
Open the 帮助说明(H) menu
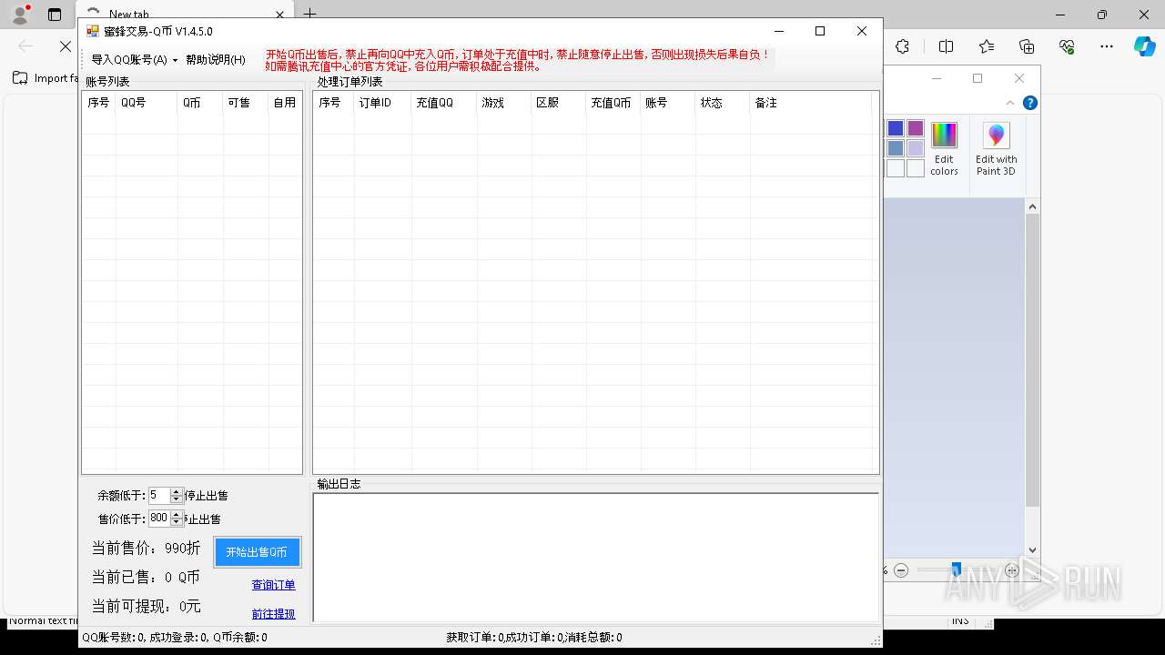coord(216,60)
